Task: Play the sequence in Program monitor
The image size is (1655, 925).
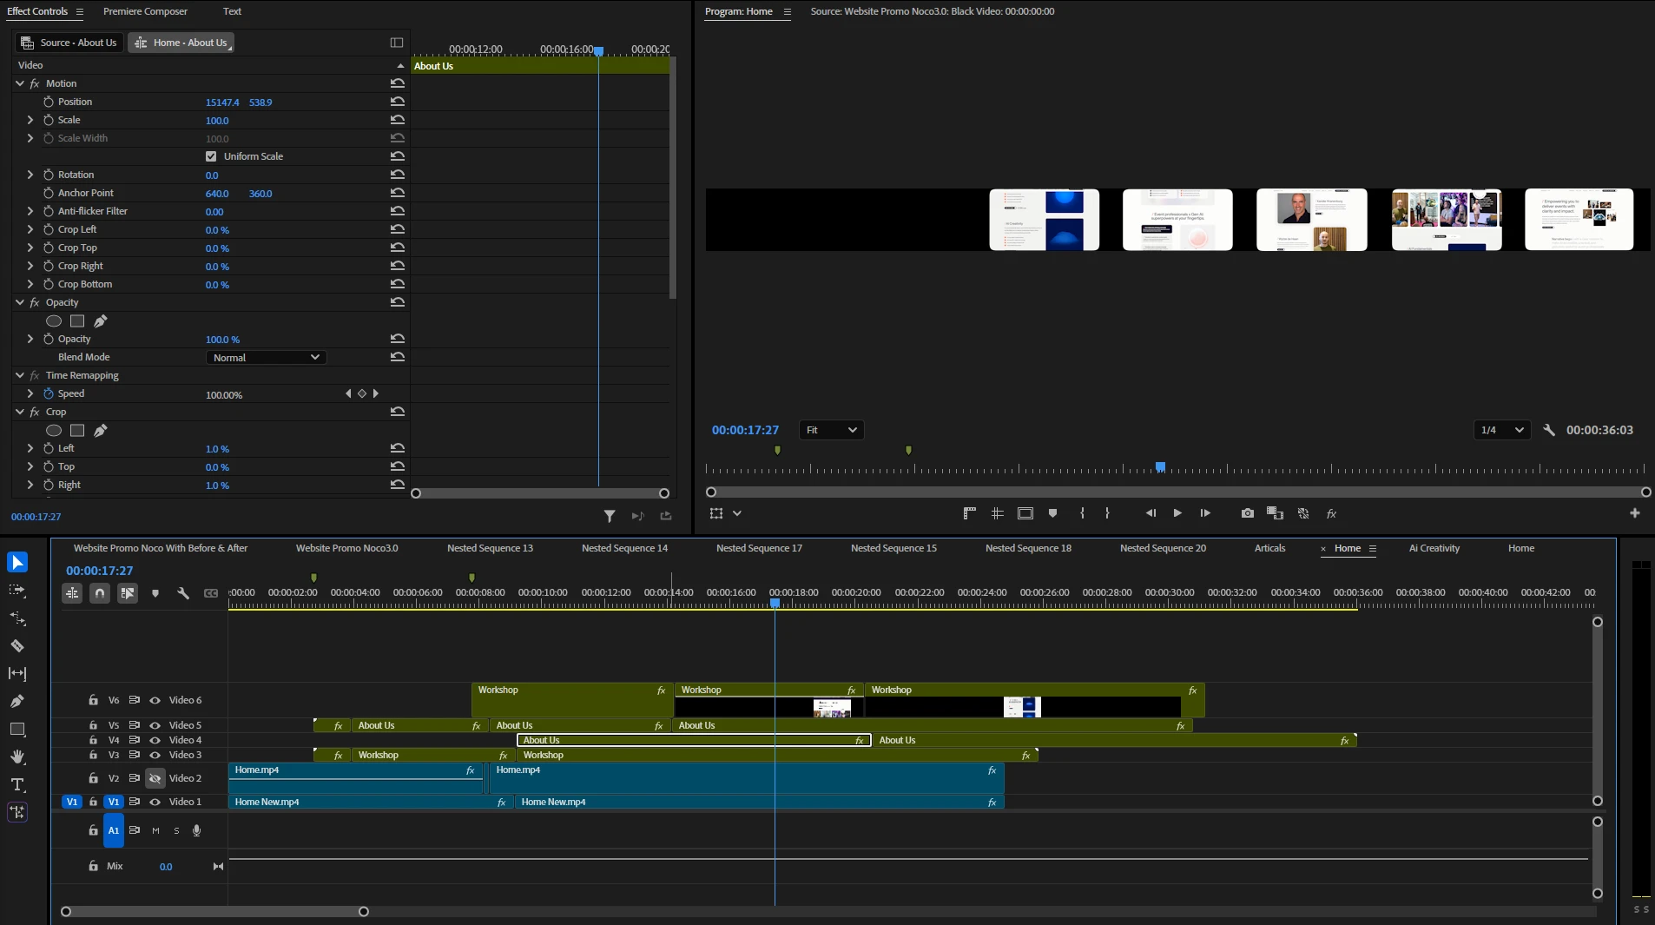Action: tap(1177, 513)
